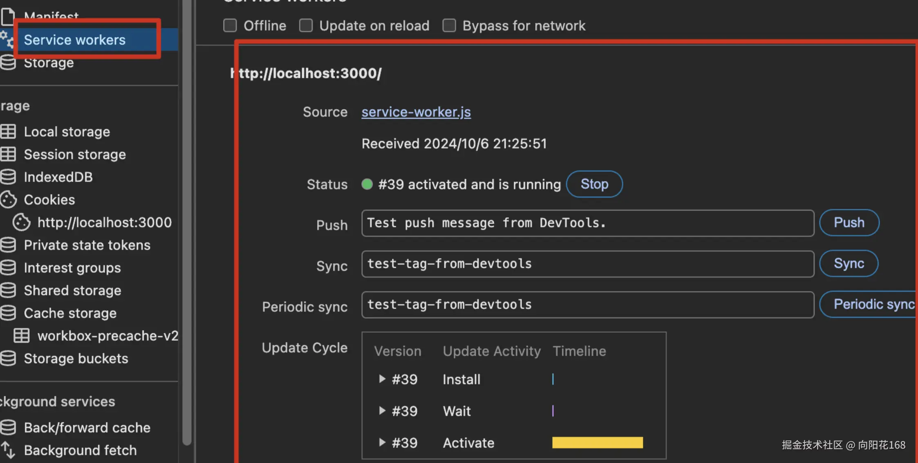Check the Bypass for network option
Image resolution: width=918 pixels, height=463 pixels.
click(449, 25)
